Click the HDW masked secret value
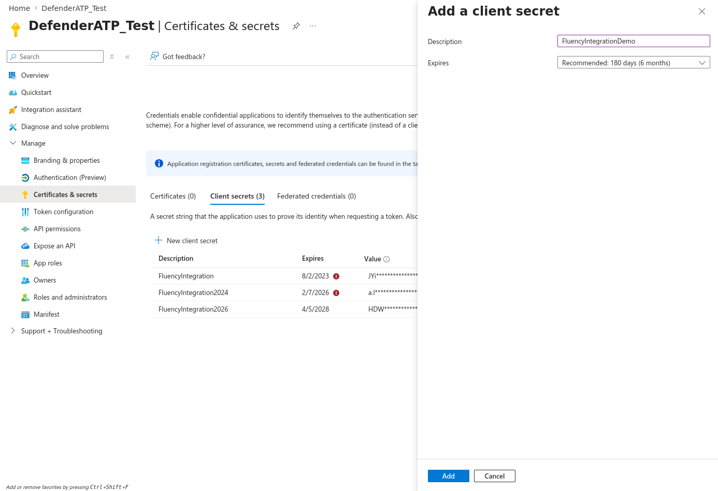Screen dimensions: 718x491 (393, 309)
